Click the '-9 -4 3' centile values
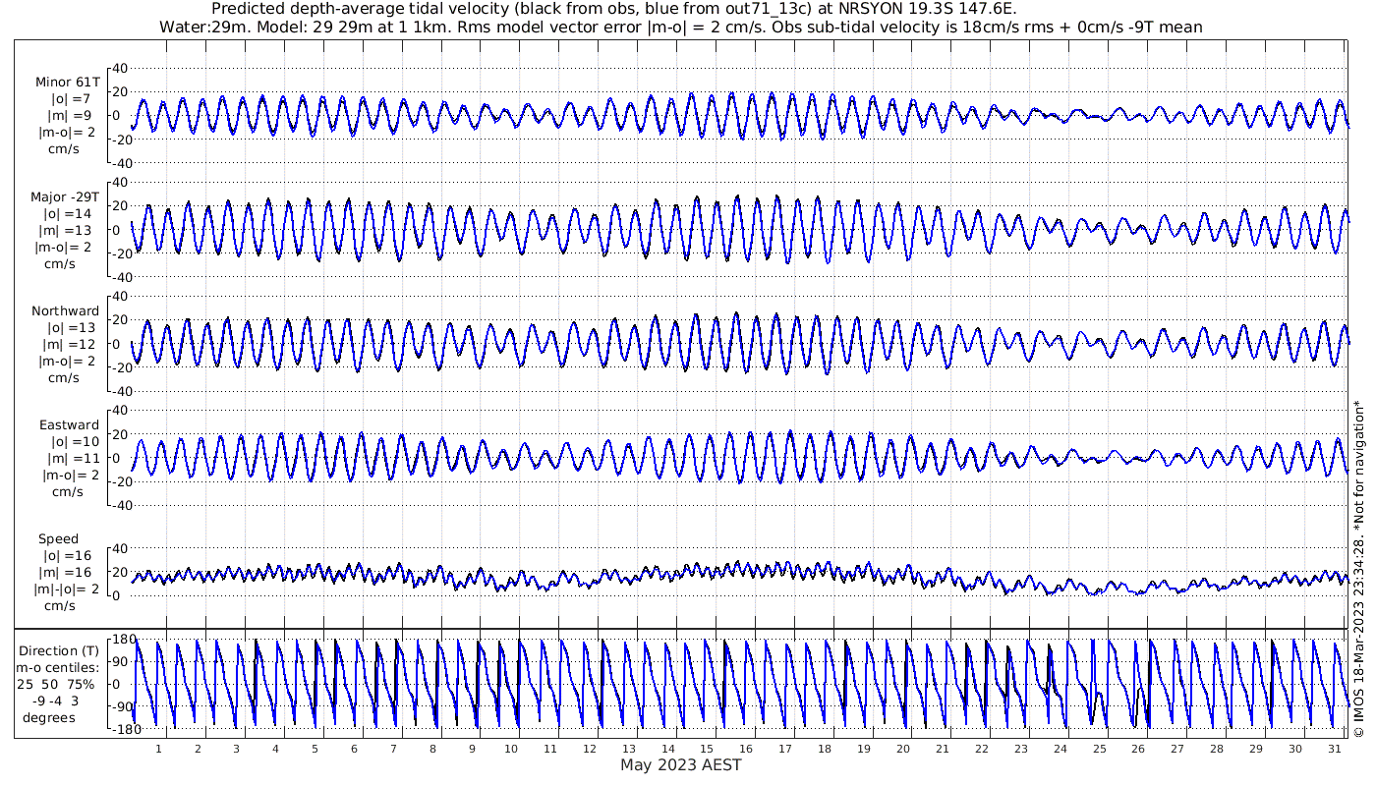Image resolution: width=1376 pixels, height=786 pixels. [x=58, y=701]
